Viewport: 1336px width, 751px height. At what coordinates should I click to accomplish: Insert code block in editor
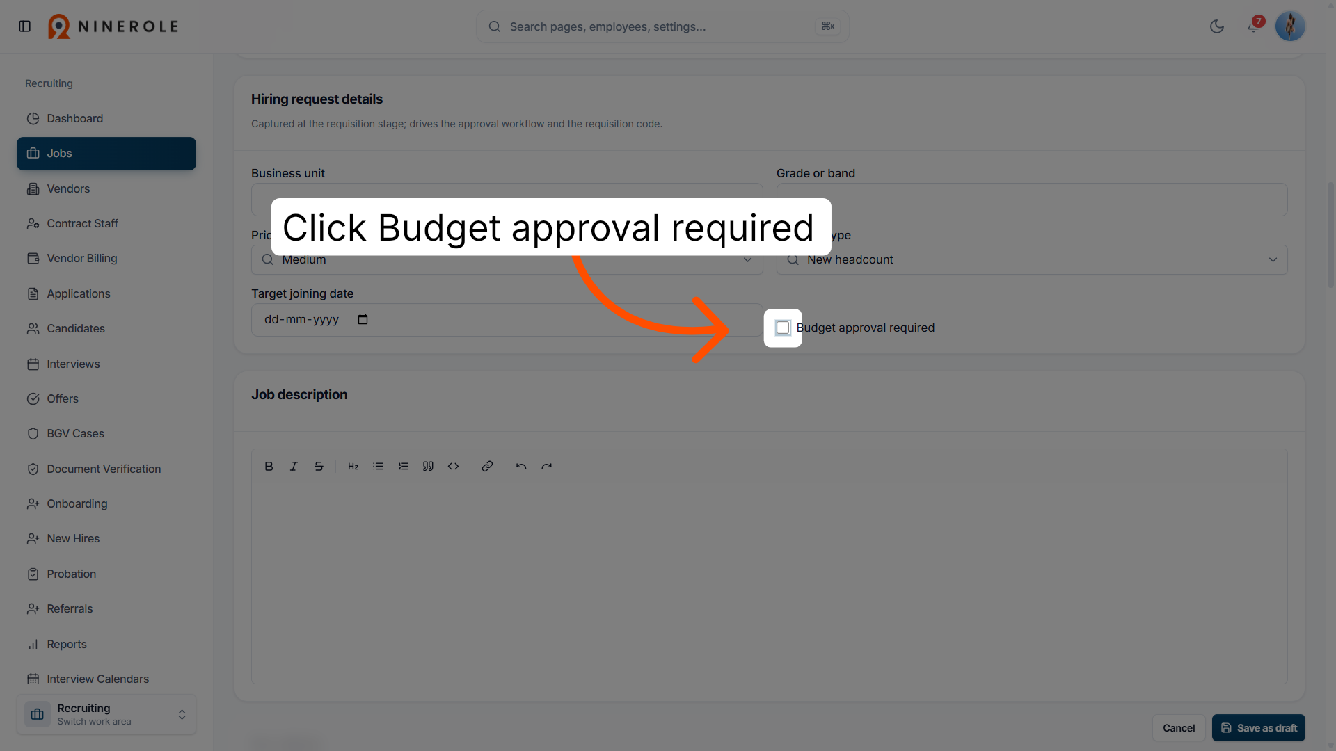[x=453, y=466]
